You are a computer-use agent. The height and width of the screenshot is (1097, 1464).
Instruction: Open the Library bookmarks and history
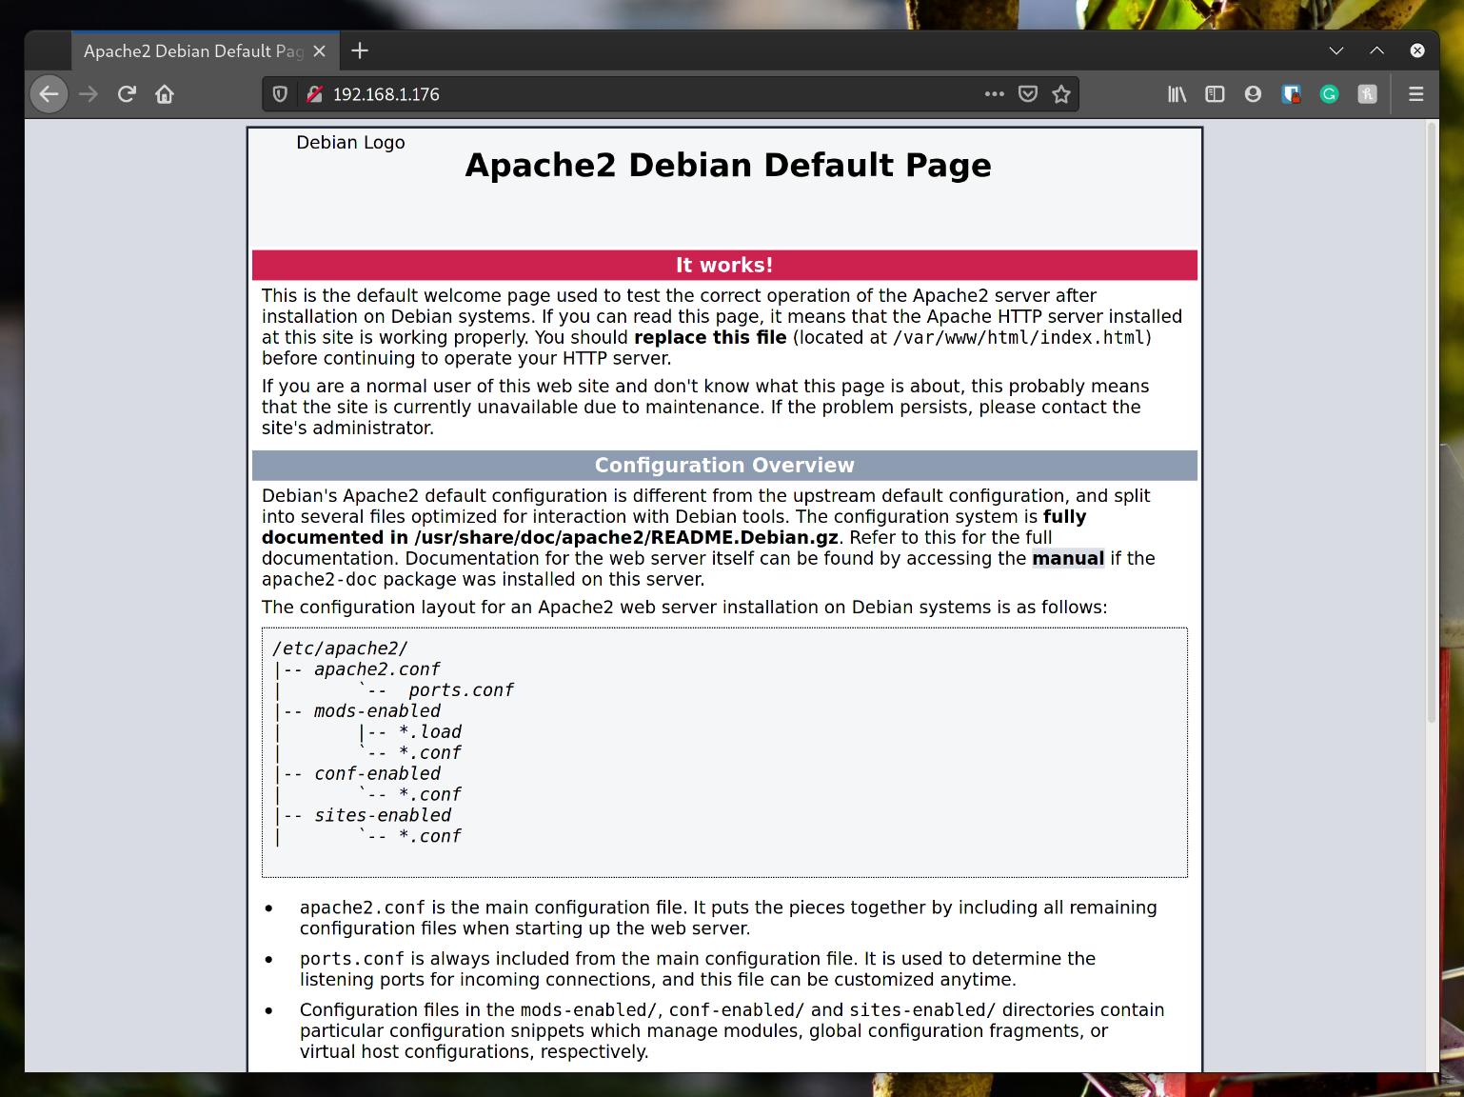1177,94
